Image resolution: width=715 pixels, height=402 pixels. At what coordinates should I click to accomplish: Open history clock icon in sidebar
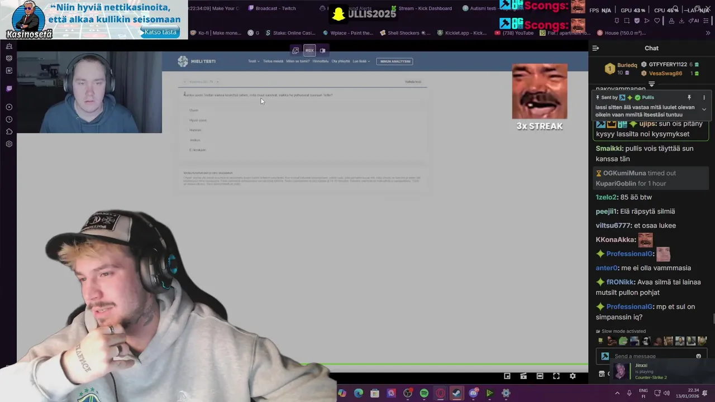click(x=9, y=119)
